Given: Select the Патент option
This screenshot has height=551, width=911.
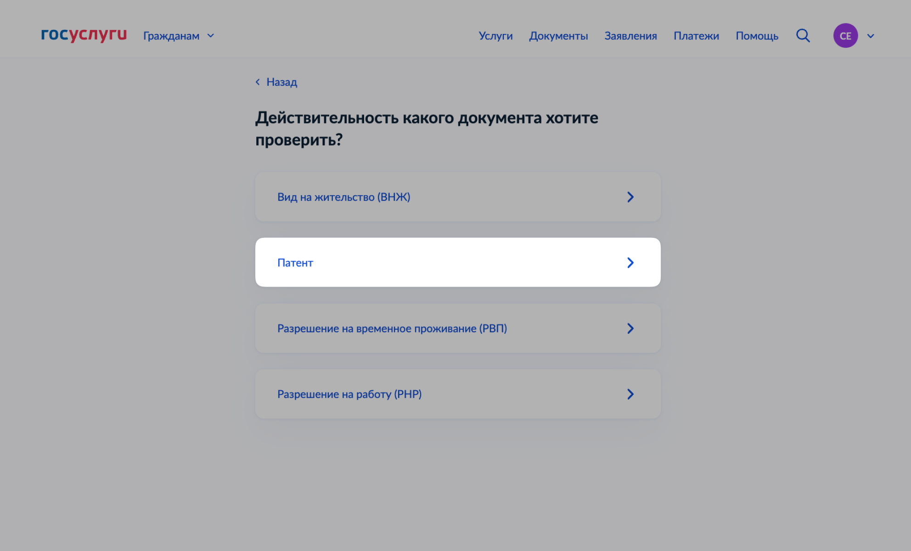Looking at the screenshot, I should 458,262.
